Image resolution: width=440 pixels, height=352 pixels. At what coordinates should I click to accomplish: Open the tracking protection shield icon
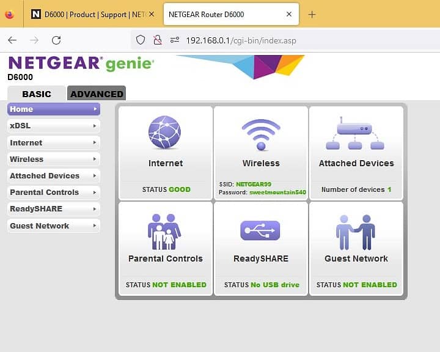[141, 40]
